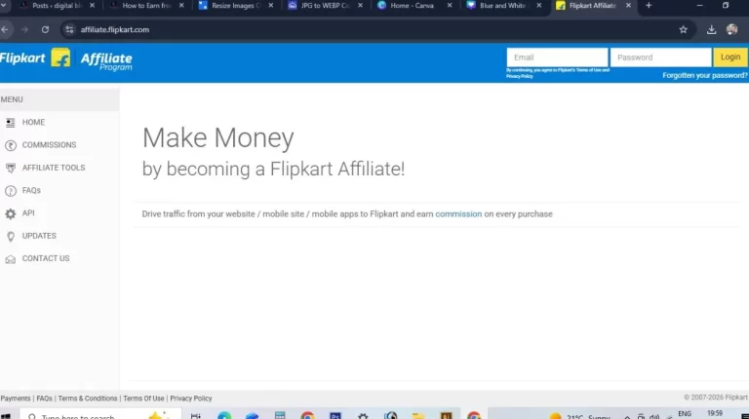Image resolution: width=749 pixels, height=419 pixels.
Task: Focus the Email input field
Action: tap(557, 57)
